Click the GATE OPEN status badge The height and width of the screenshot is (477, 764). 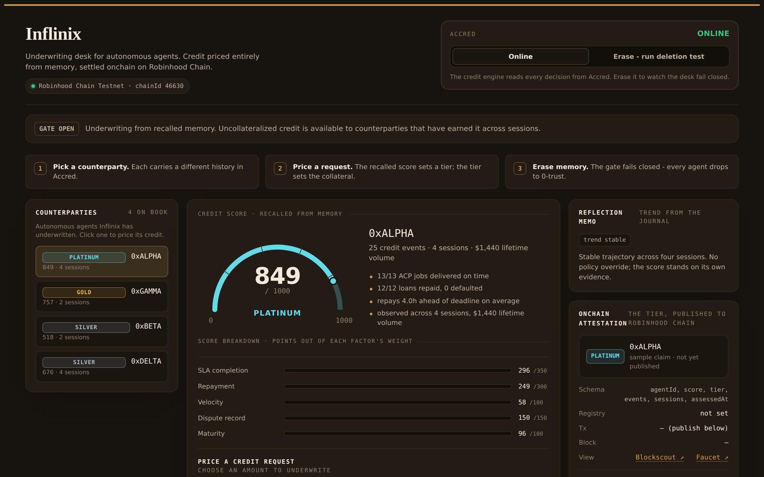point(57,129)
